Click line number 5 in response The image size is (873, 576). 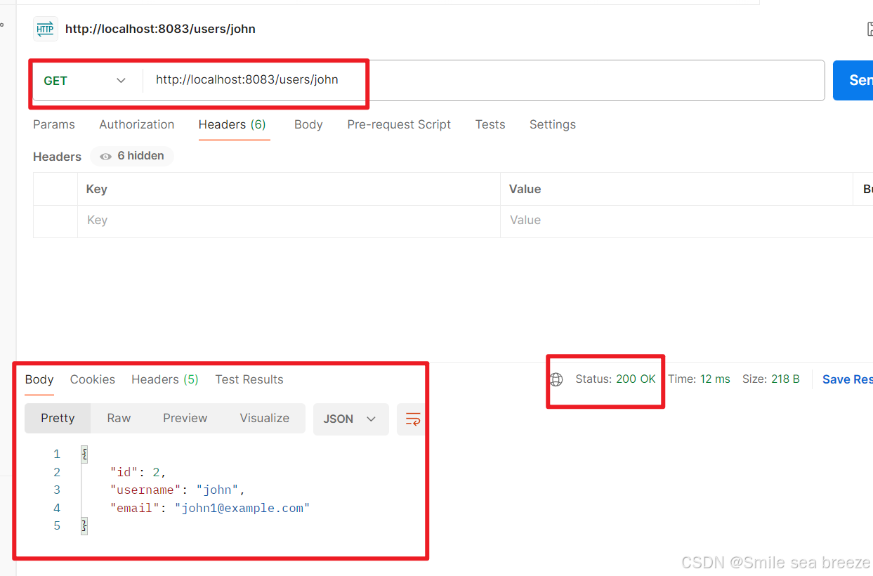(57, 526)
